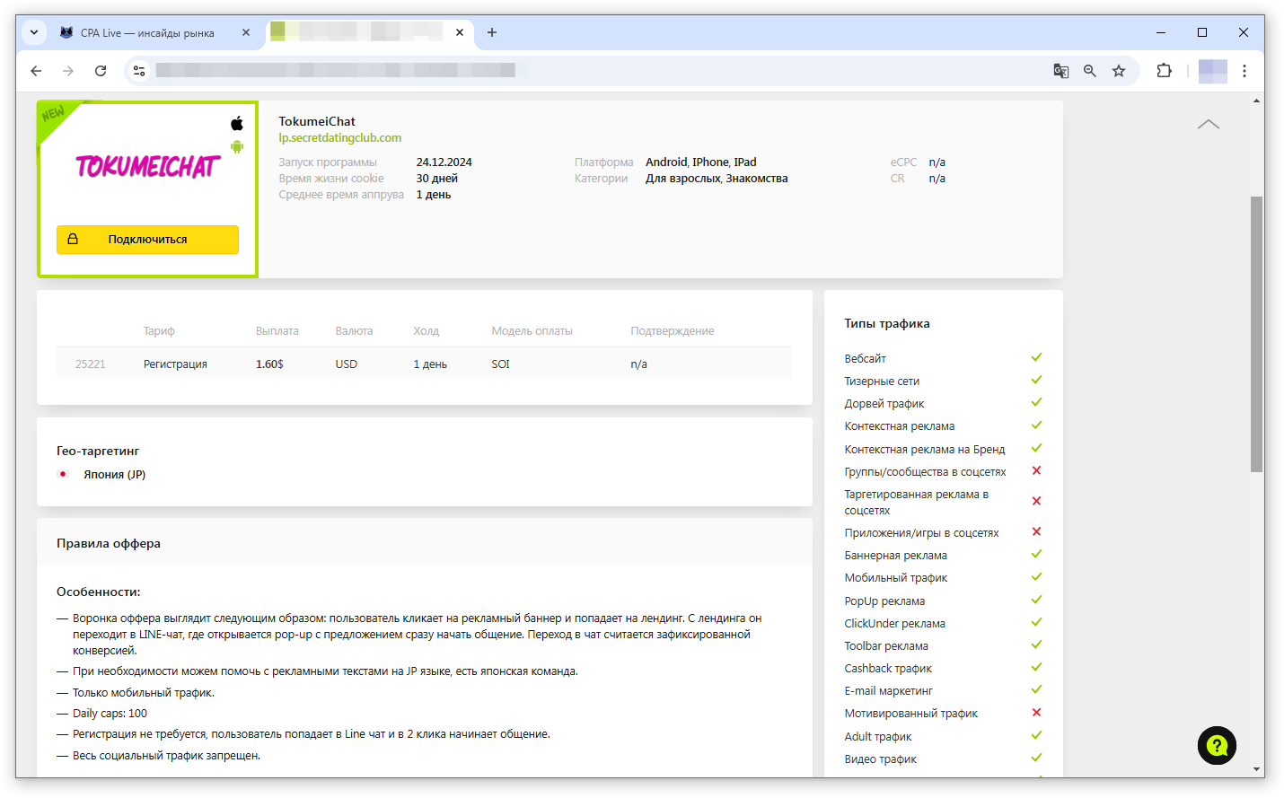Click the Apple platform icon

point(237,124)
